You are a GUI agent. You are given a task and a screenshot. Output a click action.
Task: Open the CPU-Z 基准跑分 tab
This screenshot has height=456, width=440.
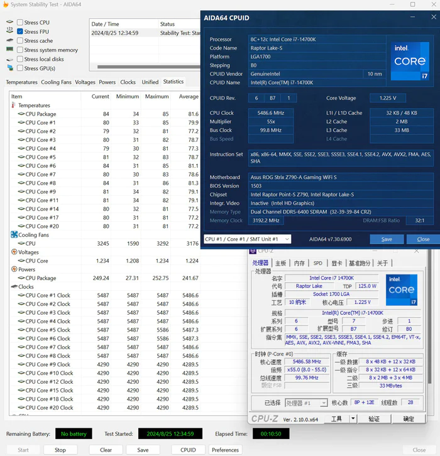360,263
